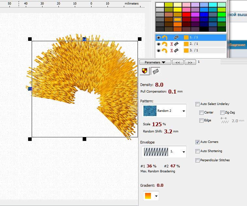Check the Center underlay checkbox

click(201, 112)
